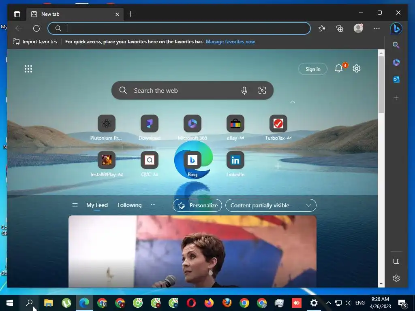
Task: Add a new quick link site
Action: coord(278,166)
